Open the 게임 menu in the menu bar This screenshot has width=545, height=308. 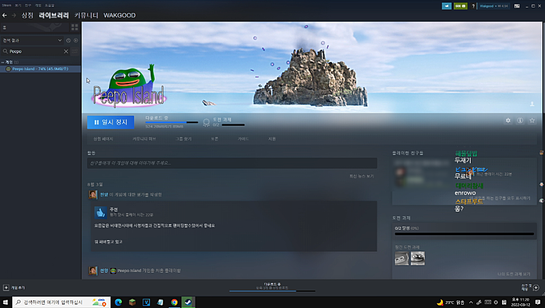click(x=38, y=5)
